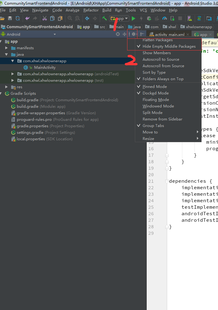Close the activity_main.xml tab
Viewport: 218px width, 310px height.
pyautogui.click(x=188, y=35)
